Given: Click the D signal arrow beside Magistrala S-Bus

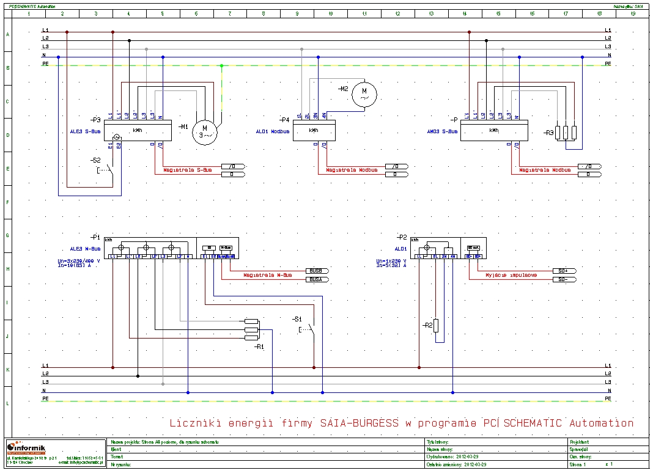Looking at the screenshot, I should (233, 174).
